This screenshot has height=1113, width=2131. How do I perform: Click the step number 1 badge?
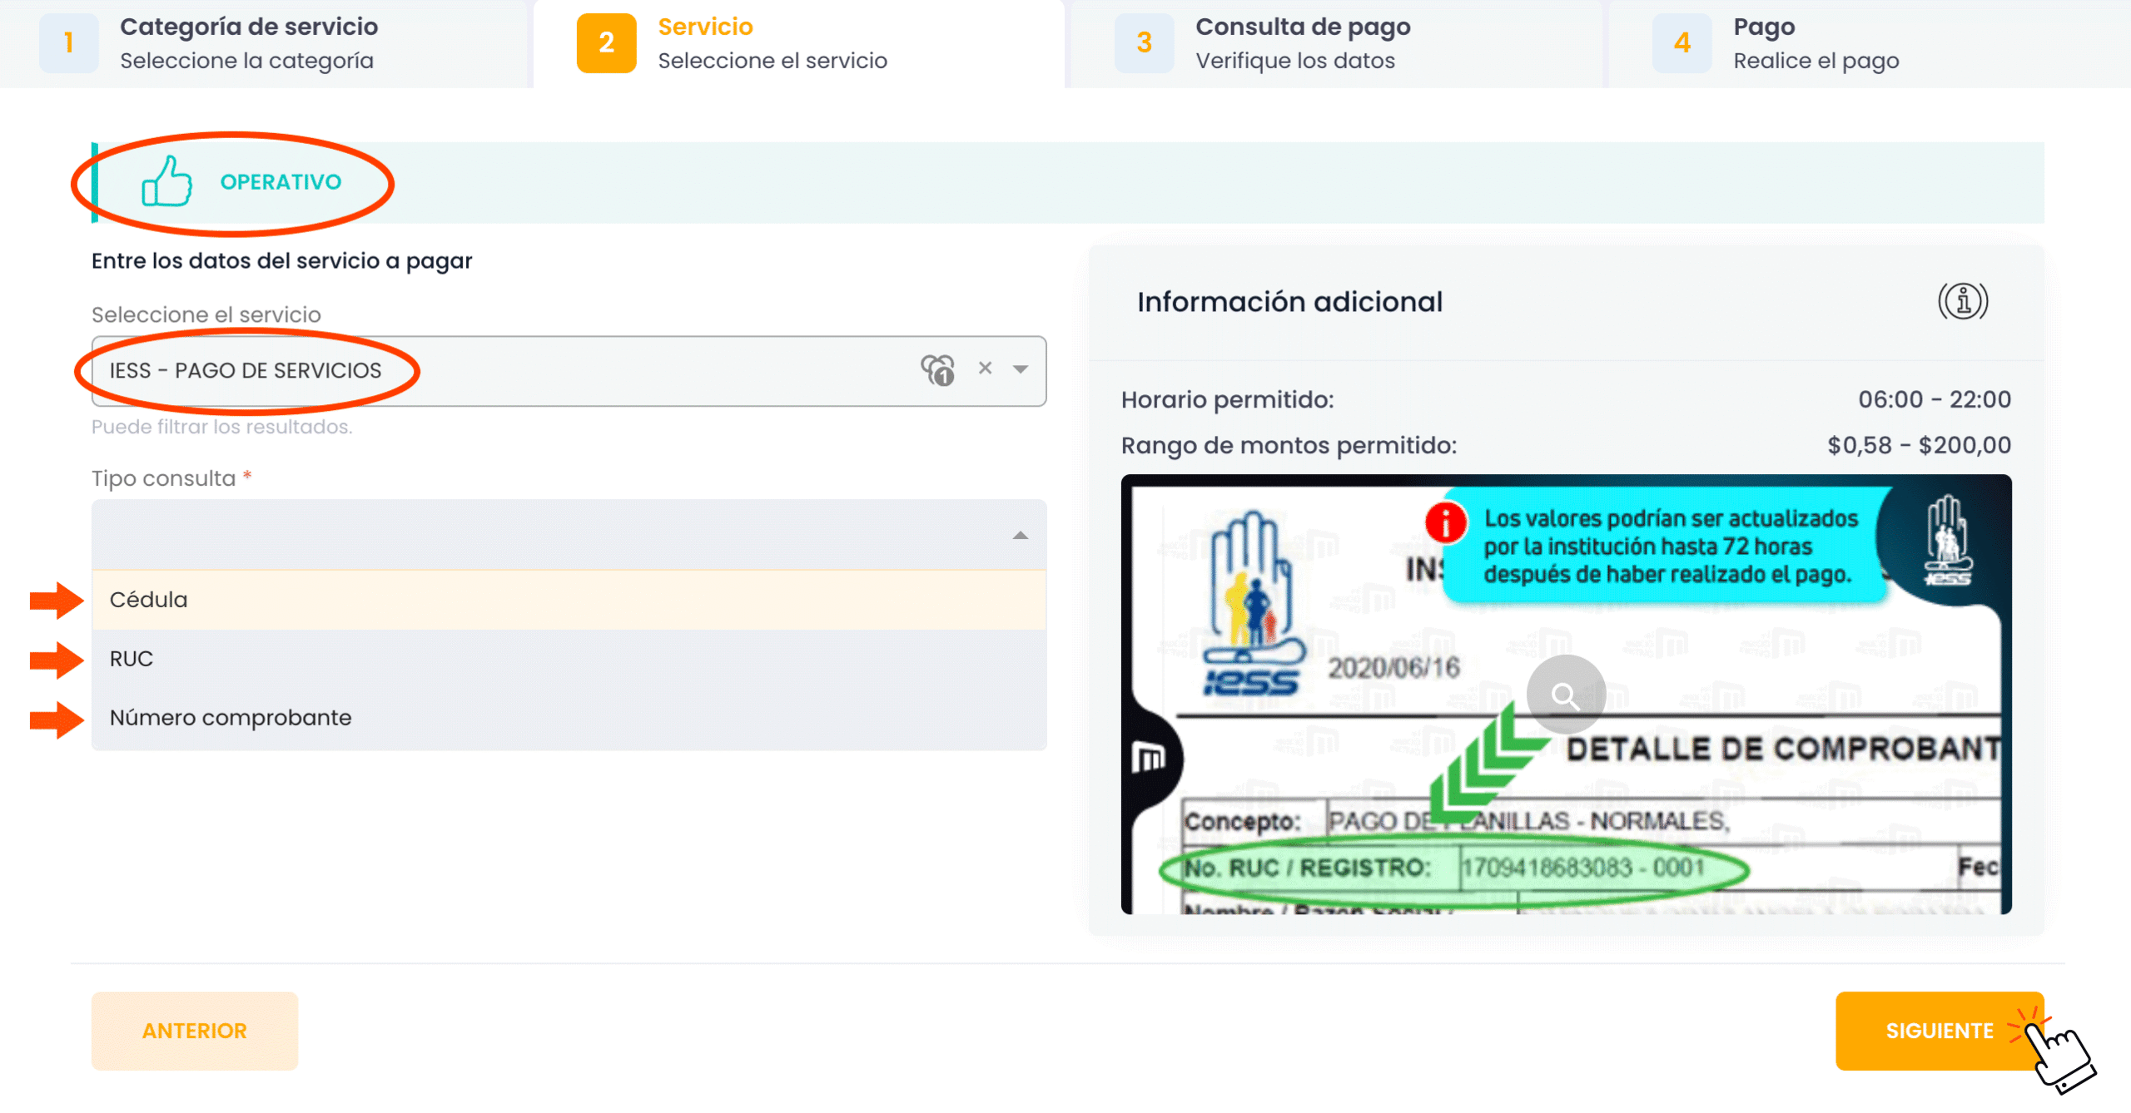pos(69,43)
